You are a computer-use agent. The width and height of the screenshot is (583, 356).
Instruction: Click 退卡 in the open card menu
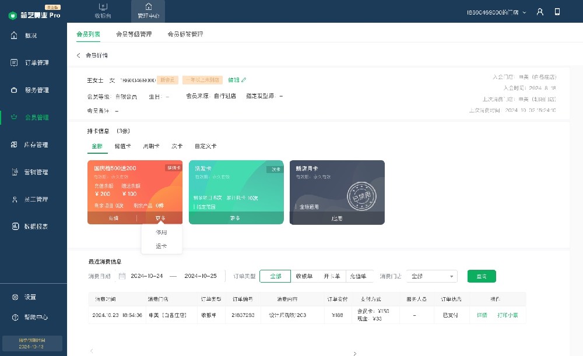161,245
